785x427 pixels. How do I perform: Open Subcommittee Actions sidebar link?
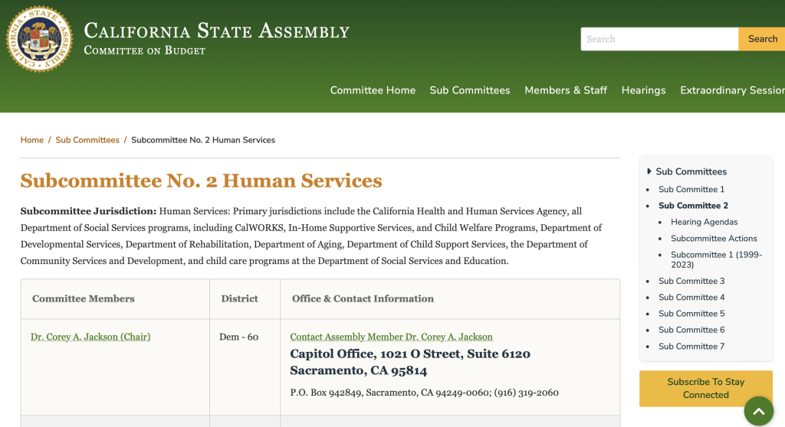714,239
